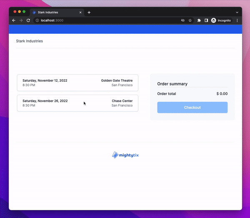Reload the localhost page
Screen dimensions: 250x218
pos(28,20)
